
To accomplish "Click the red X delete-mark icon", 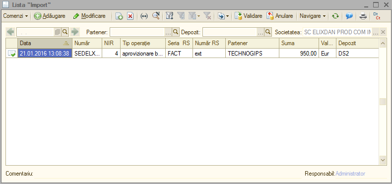I will click(130, 16).
